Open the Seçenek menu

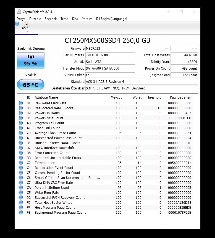(51, 19)
